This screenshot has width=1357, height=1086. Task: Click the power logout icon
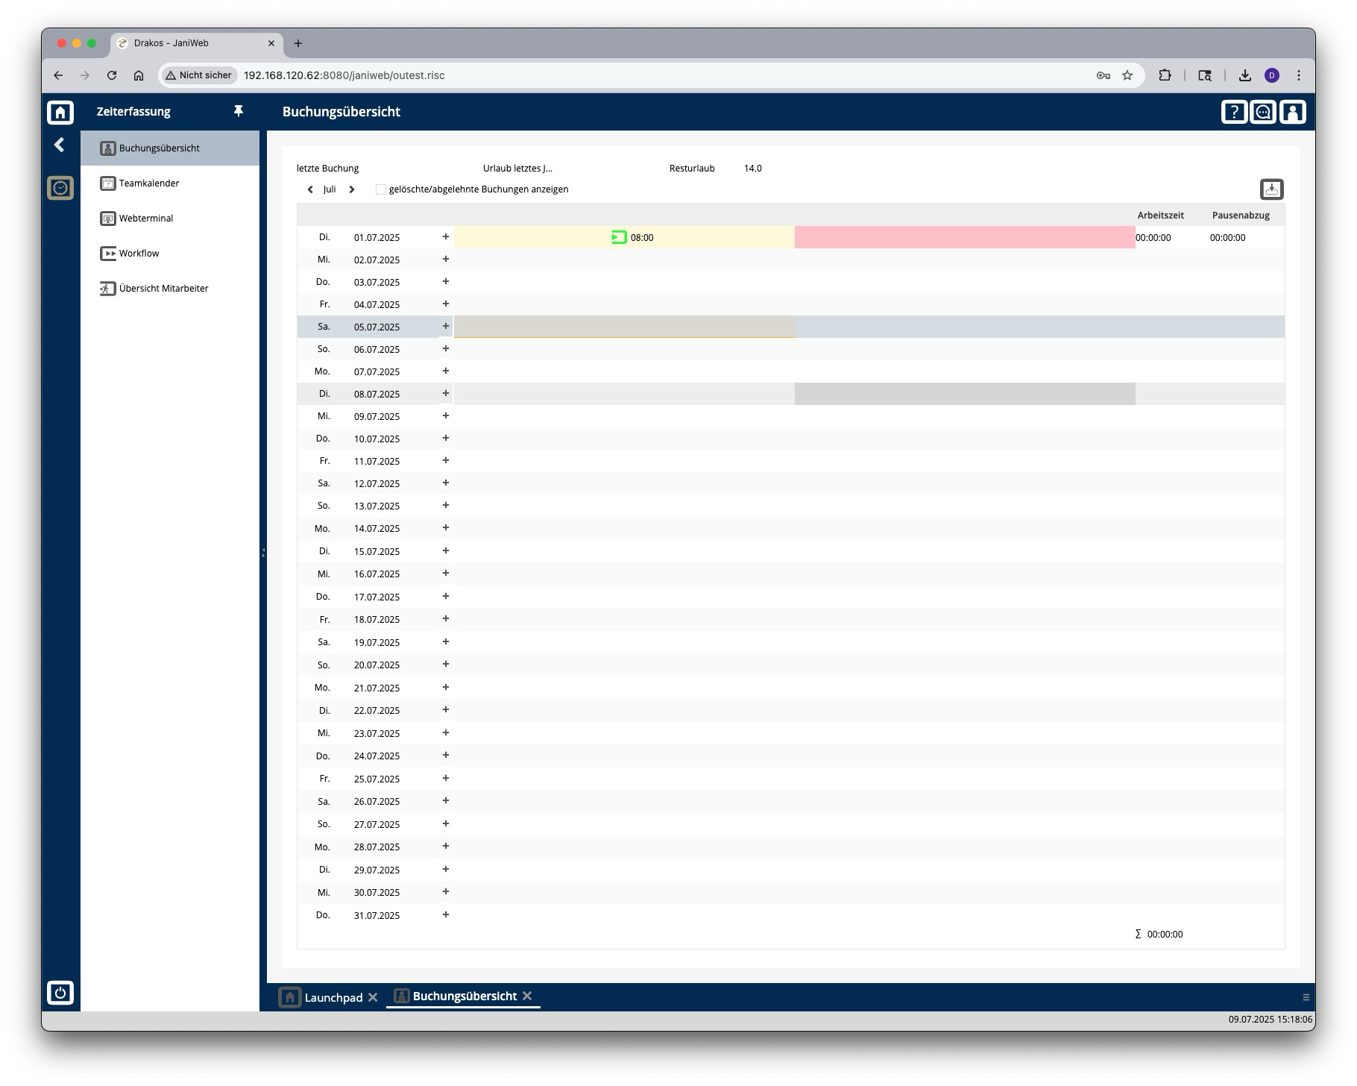point(60,992)
